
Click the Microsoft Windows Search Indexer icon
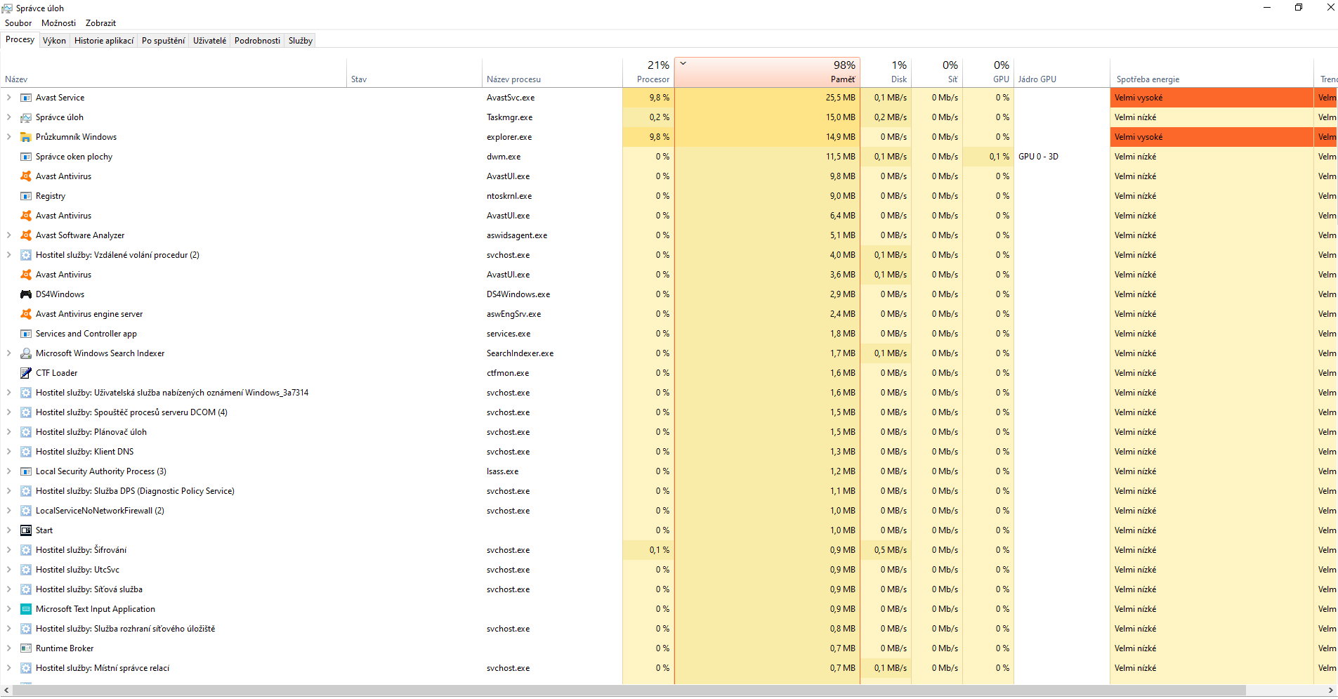coord(26,353)
